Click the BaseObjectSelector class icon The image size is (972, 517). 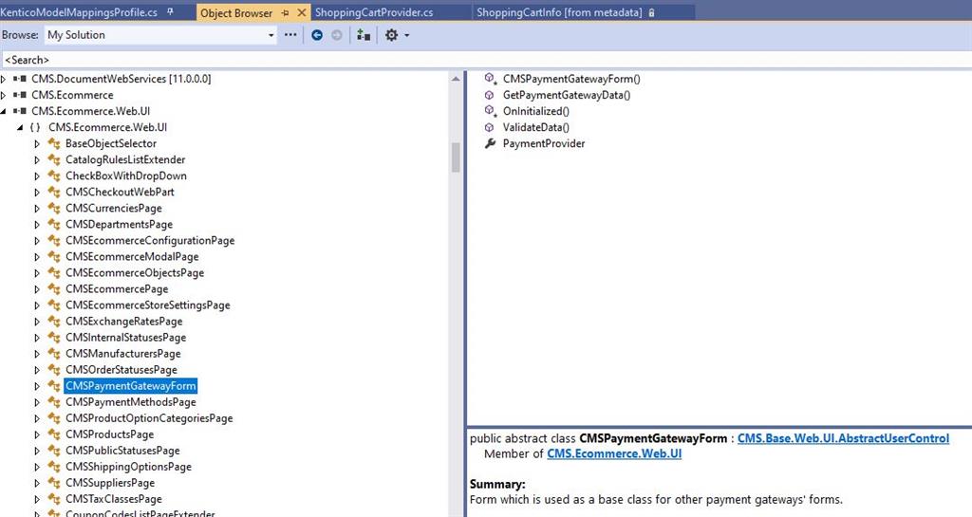[x=54, y=143]
